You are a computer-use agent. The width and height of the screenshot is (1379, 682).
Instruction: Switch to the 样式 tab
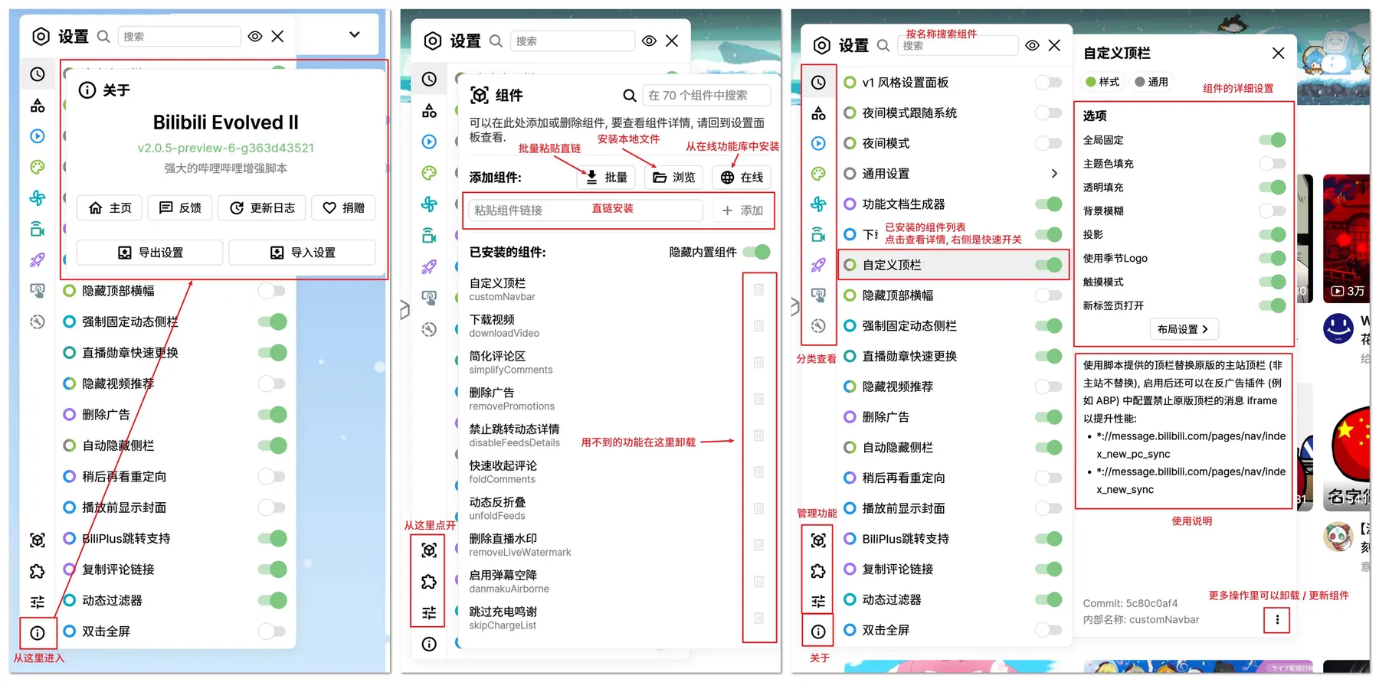coord(1102,82)
